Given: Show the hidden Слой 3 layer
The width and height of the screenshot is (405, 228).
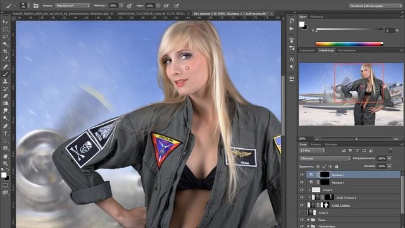Looking at the screenshot, I should (302, 213).
